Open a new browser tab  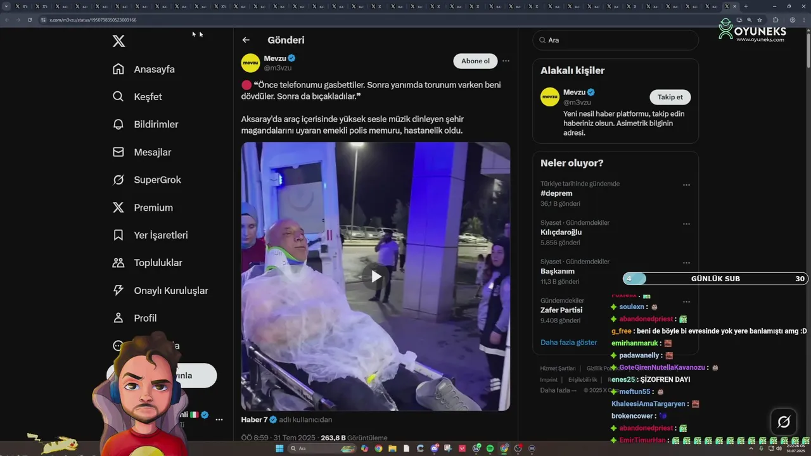click(746, 6)
